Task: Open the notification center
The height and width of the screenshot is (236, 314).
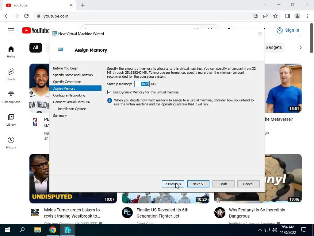Action: point(304,230)
